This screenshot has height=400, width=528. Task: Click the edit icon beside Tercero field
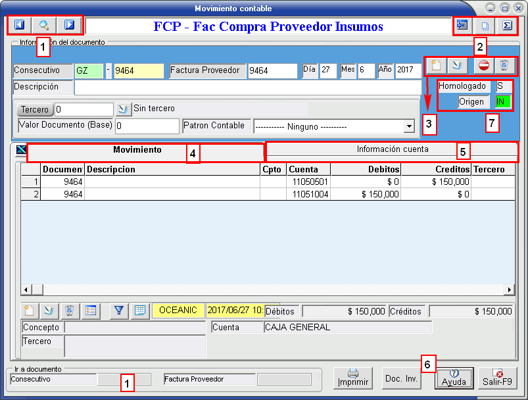click(x=124, y=109)
